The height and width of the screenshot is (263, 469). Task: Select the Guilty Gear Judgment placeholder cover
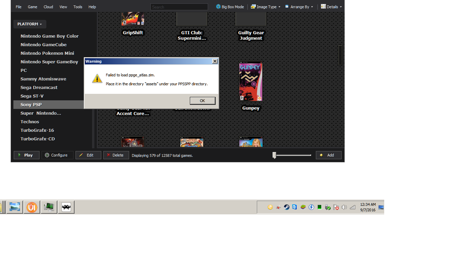(x=251, y=19)
